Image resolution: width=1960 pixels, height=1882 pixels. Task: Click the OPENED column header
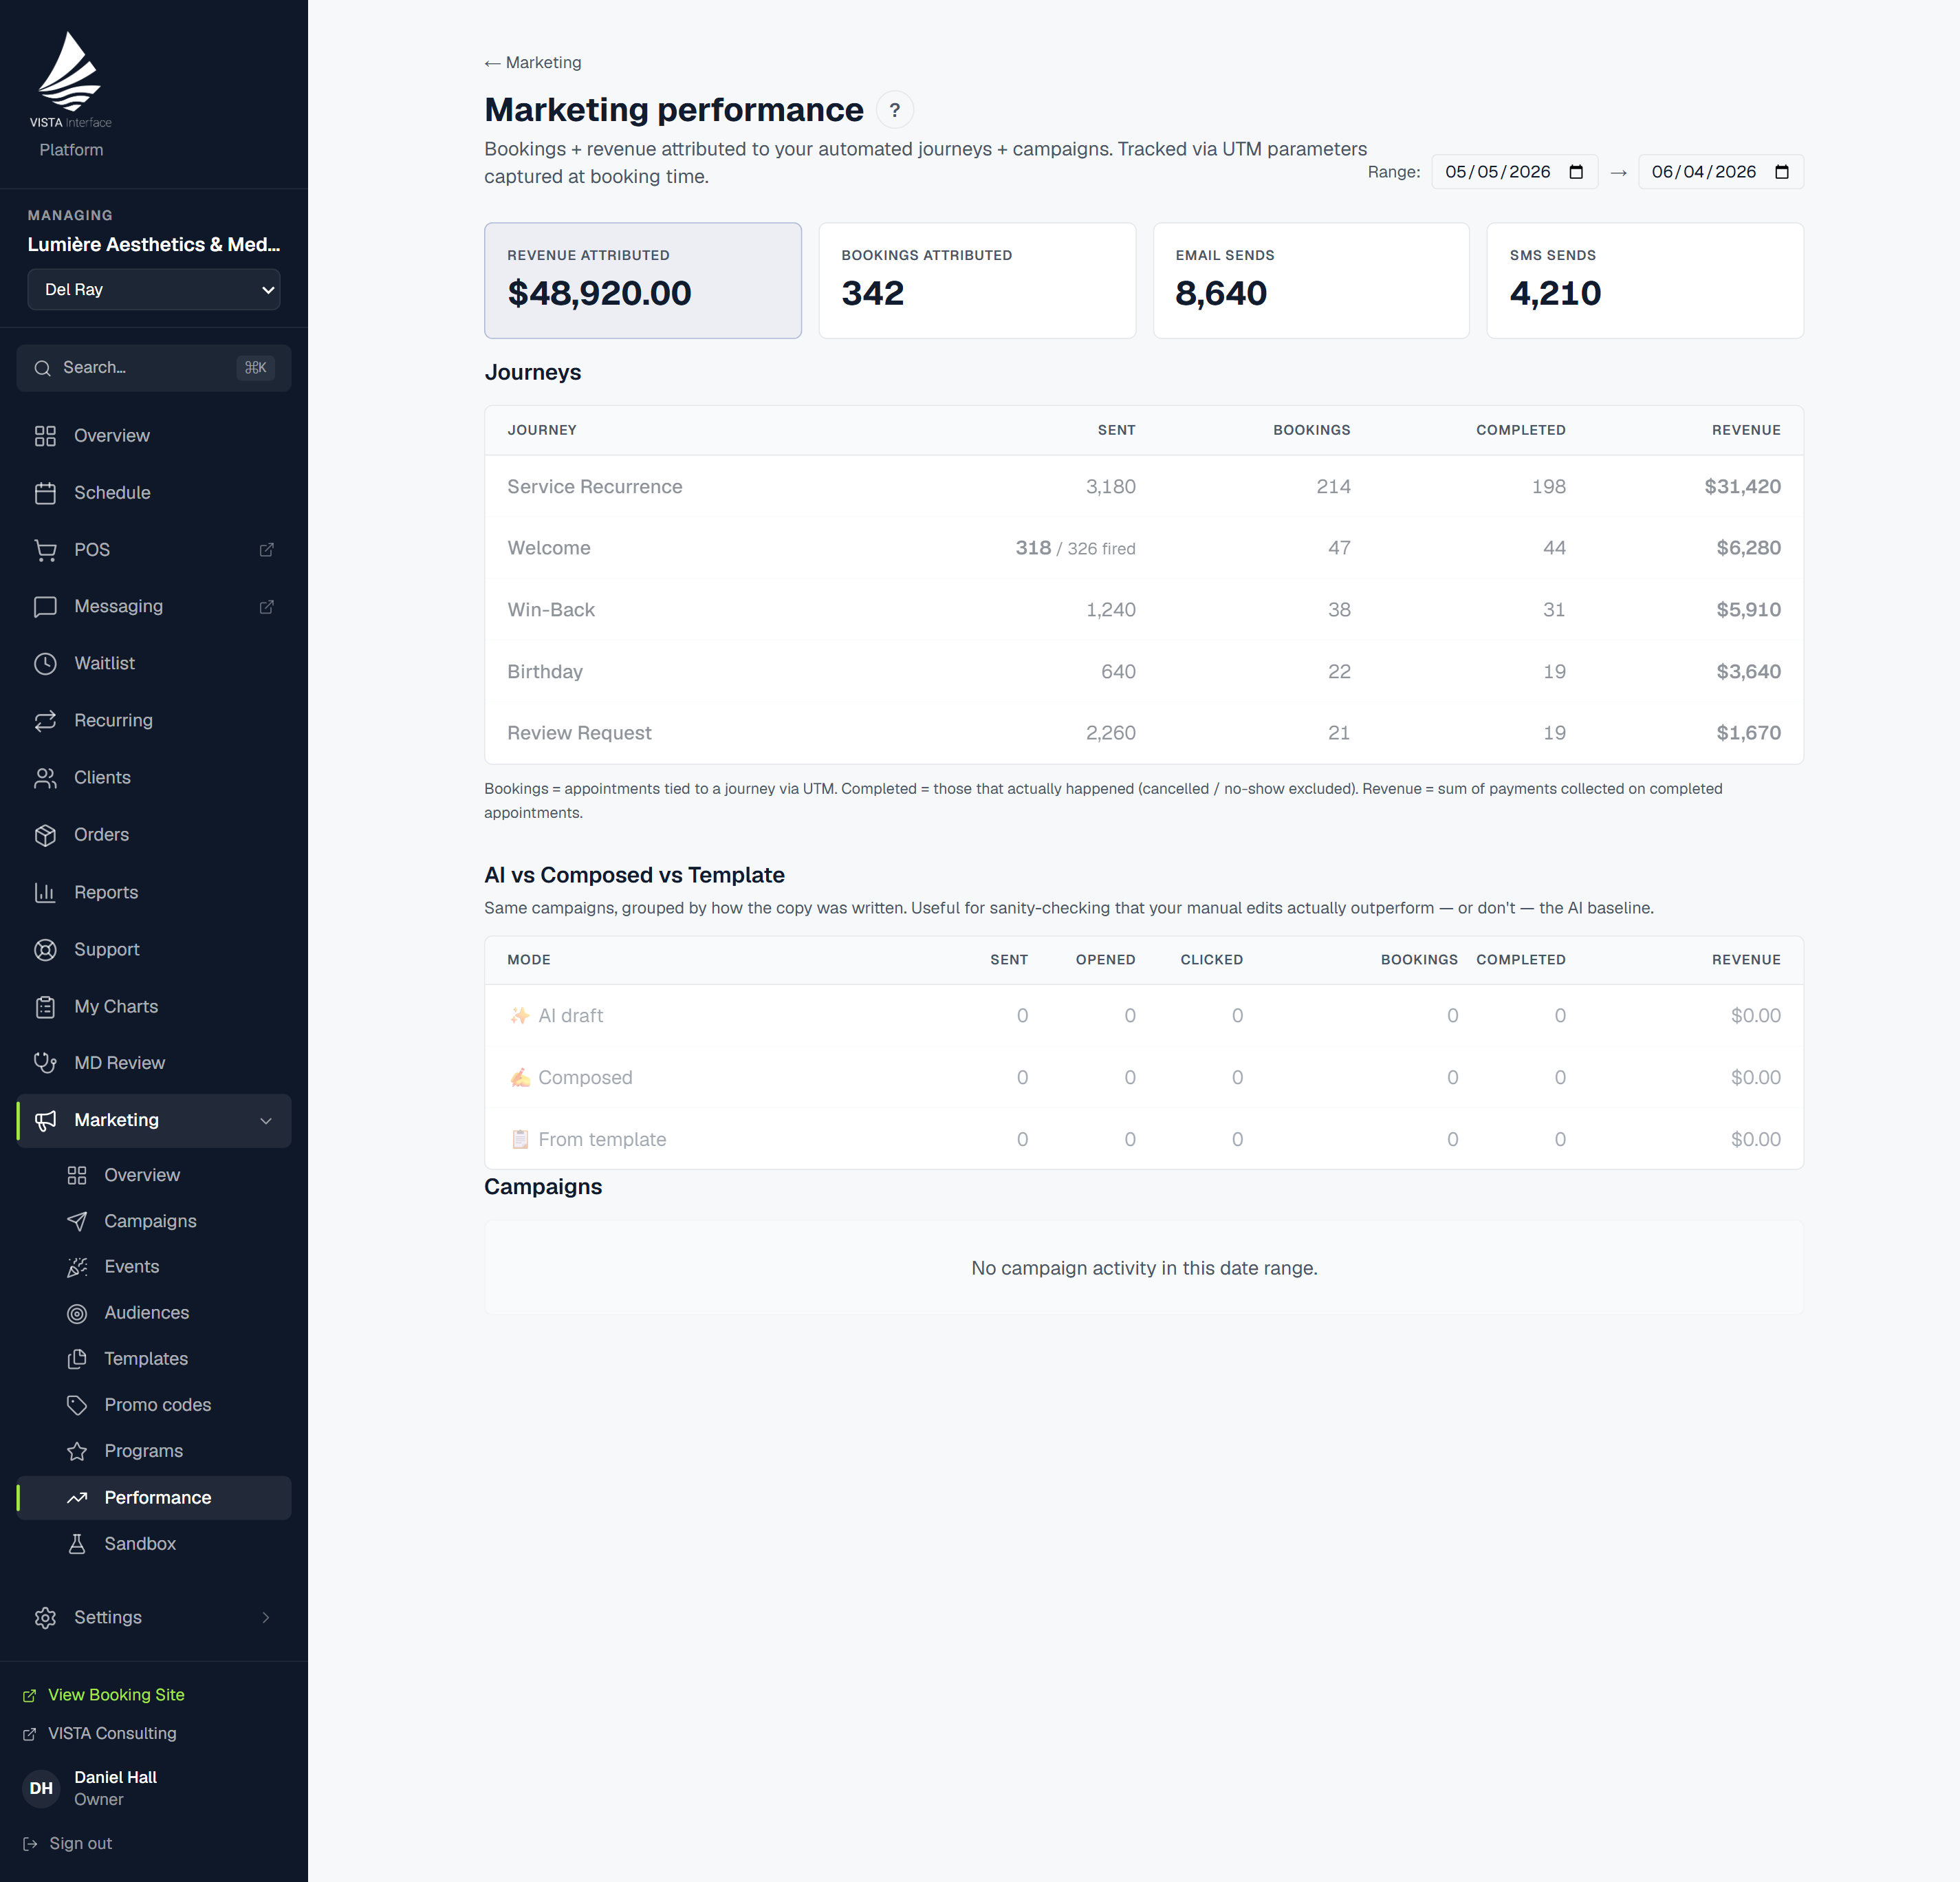1105,960
